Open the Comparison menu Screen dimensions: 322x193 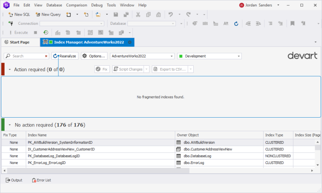pyautogui.click(x=76, y=5)
